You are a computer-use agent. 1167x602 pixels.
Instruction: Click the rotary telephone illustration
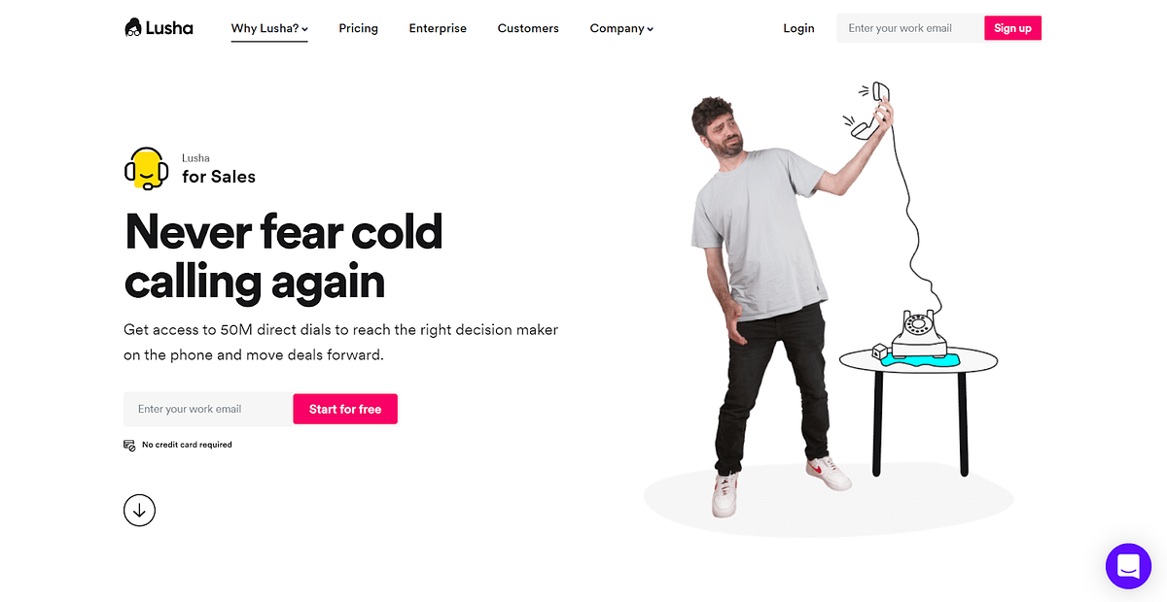(920, 337)
